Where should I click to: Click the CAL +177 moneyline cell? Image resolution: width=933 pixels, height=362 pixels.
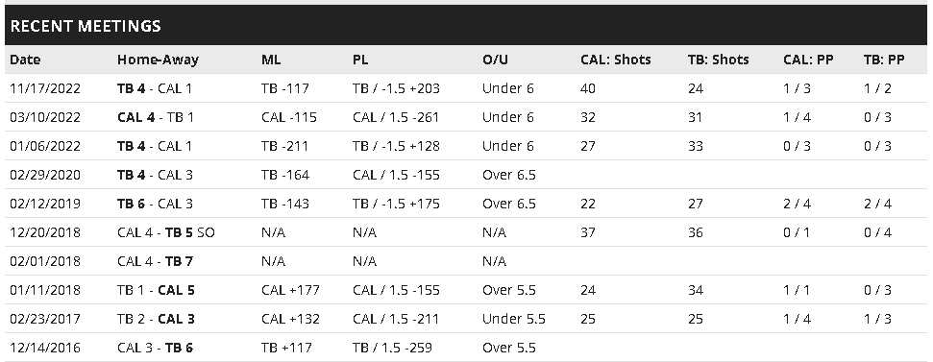click(x=290, y=290)
